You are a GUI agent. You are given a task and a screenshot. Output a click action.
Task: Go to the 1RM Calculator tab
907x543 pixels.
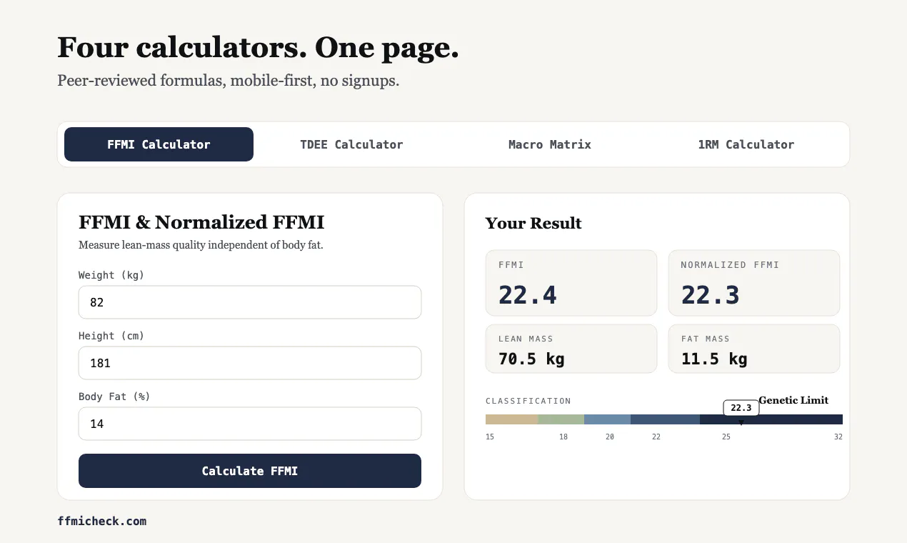pyautogui.click(x=746, y=144)
